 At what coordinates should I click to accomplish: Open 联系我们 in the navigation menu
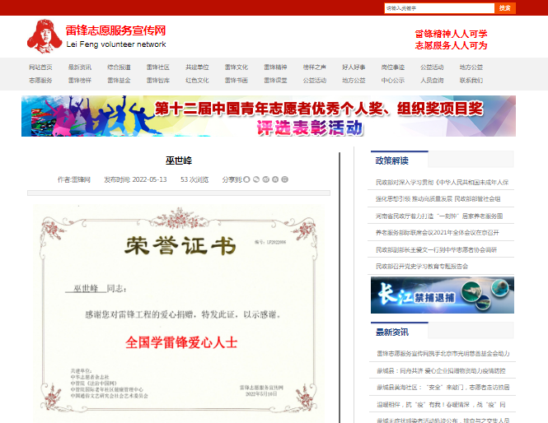click(471, 81)
